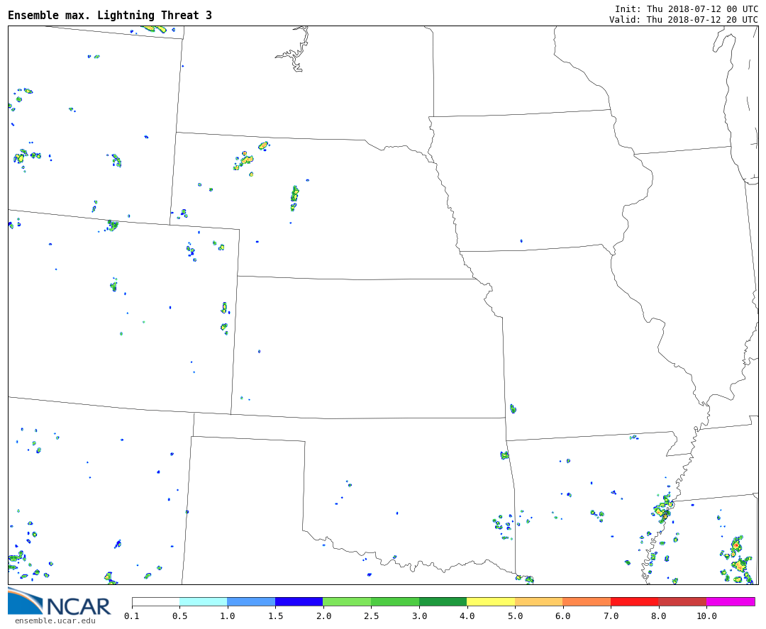Click the Valid time text line

tap(683, 20)
